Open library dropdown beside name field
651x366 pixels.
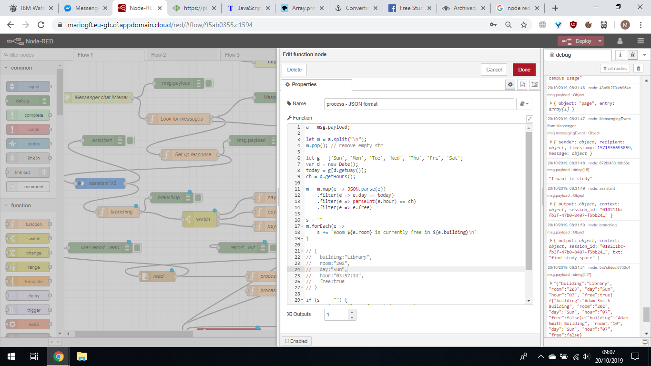point(524,103)
